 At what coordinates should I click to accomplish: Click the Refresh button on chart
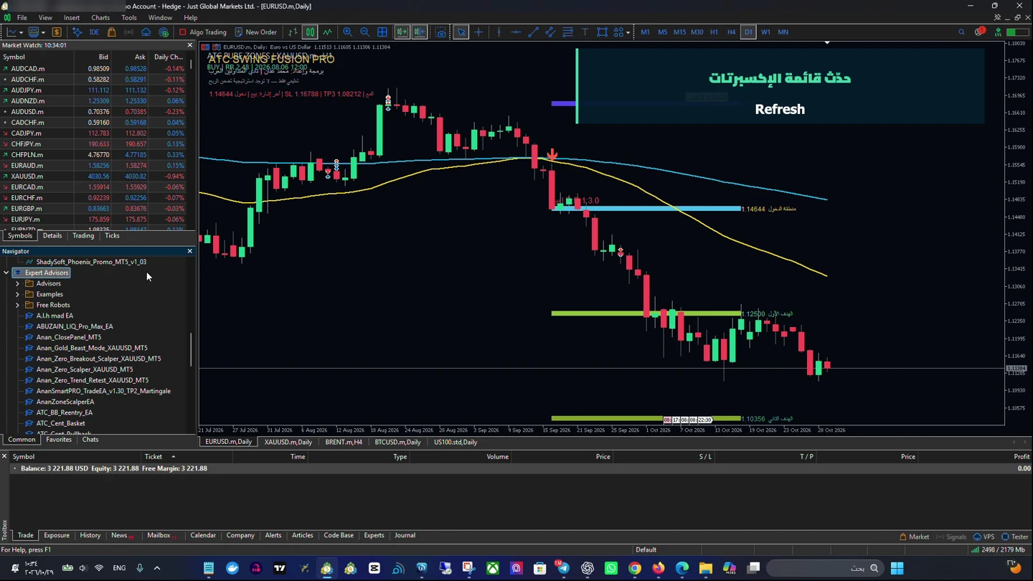tap(780, 109)
